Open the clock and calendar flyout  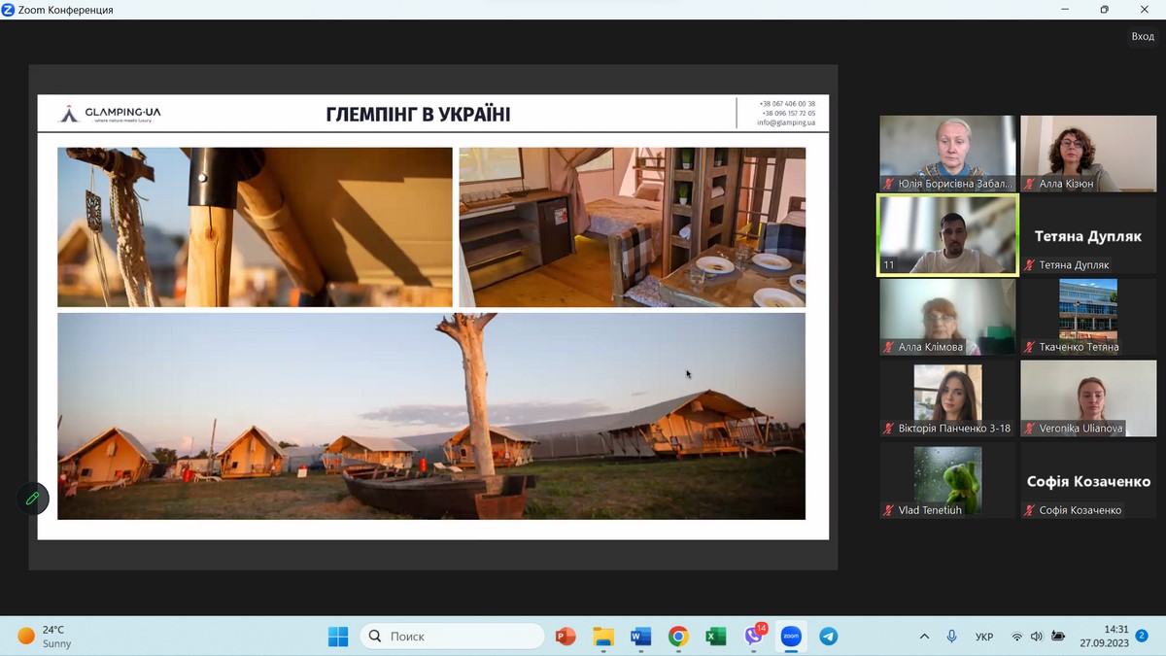(1104, 637)
